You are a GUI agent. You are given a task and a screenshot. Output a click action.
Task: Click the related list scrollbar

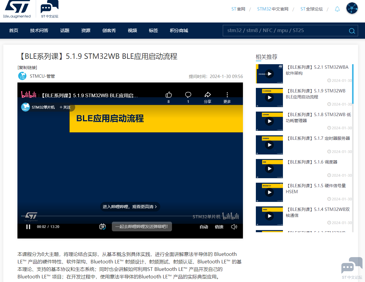point(353,84)
